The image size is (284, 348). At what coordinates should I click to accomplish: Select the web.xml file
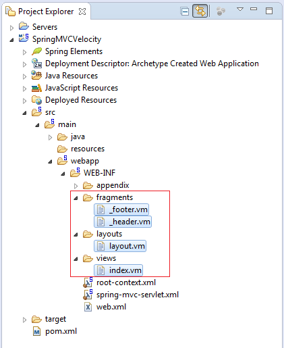tap(105, 307)
